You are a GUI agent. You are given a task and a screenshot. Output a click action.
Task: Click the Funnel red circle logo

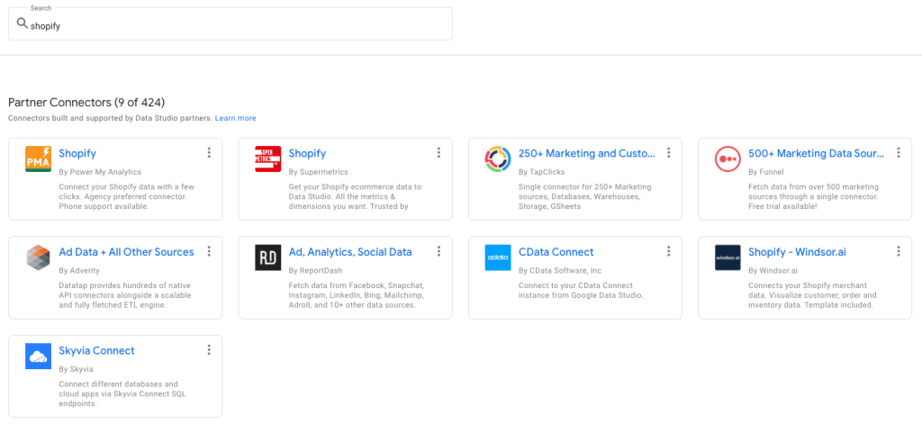click(728, 159)
